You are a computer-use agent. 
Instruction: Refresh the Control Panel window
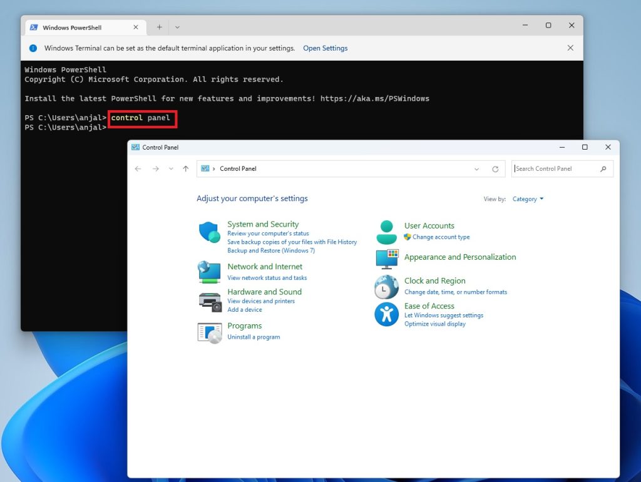point(495,168)
